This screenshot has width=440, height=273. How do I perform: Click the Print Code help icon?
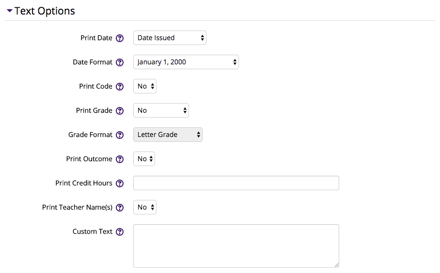[x=120, y=87]
